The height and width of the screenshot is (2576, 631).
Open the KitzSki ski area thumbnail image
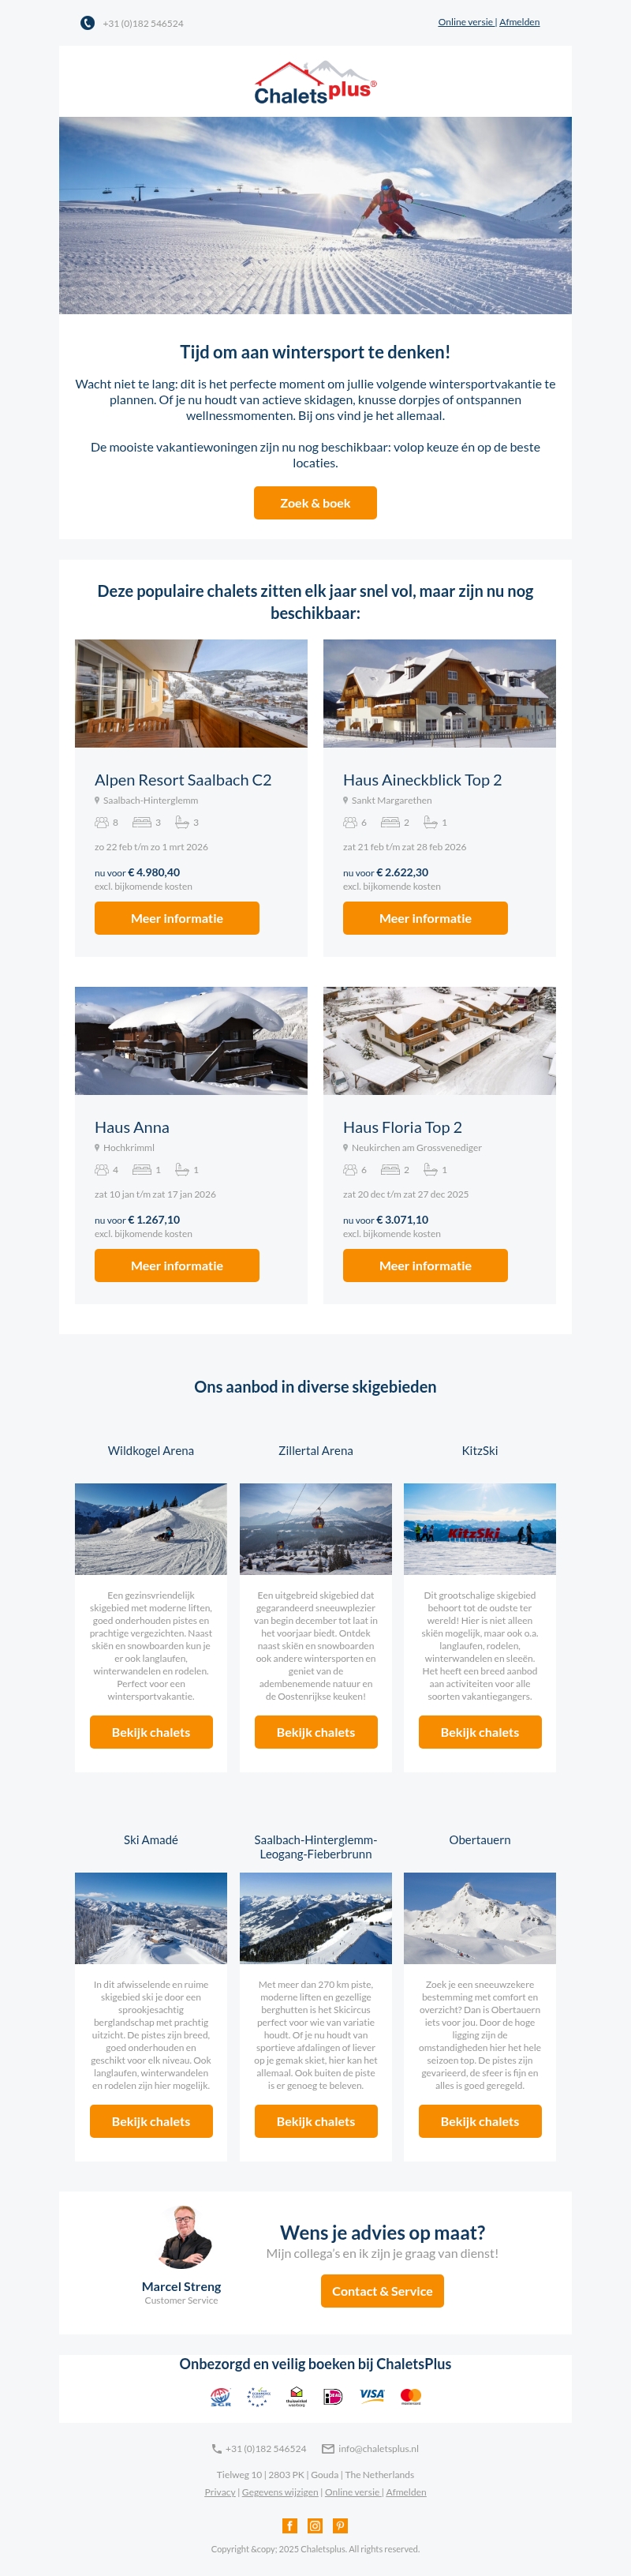click(x=480, y=1529)
